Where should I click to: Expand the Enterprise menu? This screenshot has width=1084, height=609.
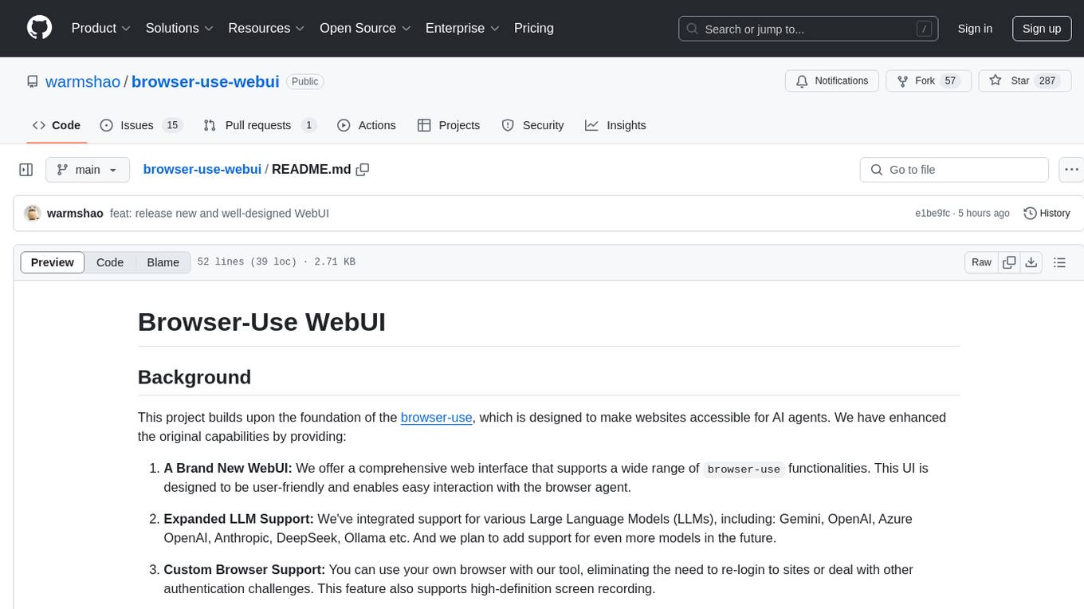(x=462, y=28)
